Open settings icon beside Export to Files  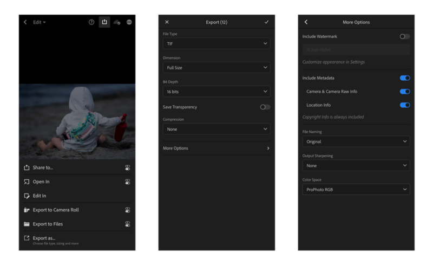(127, 224)
